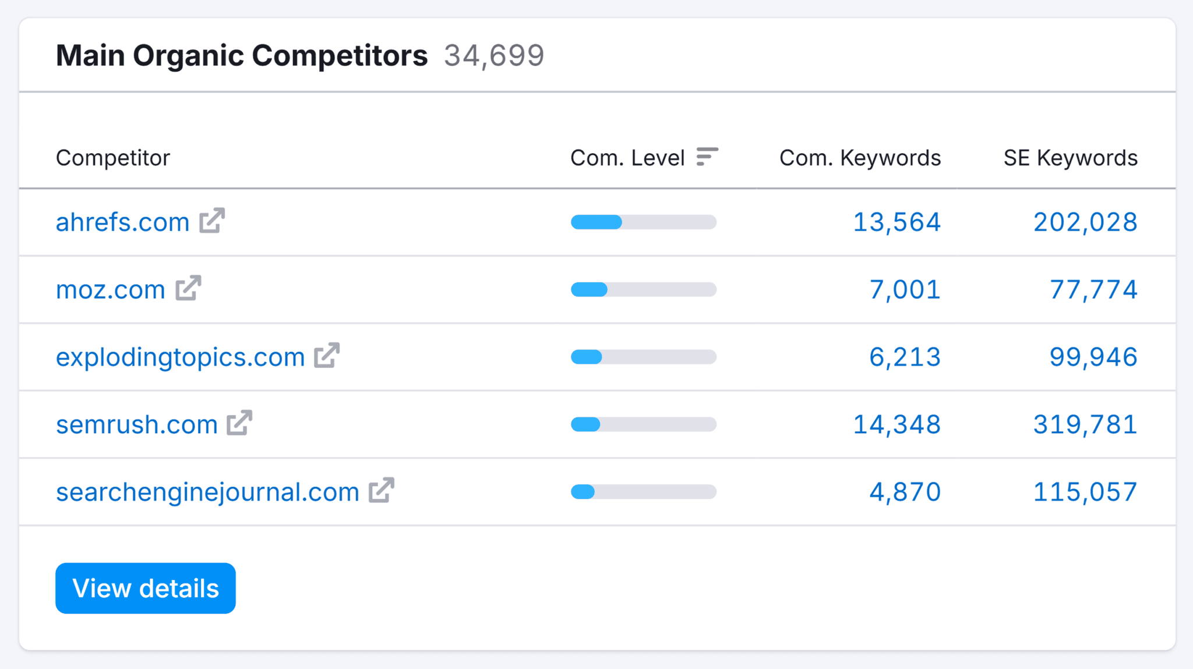Viewport: 1193px width, 669px height.
Task: Sort table by the SE Keywords column header
Action: tap(1070, 157)
